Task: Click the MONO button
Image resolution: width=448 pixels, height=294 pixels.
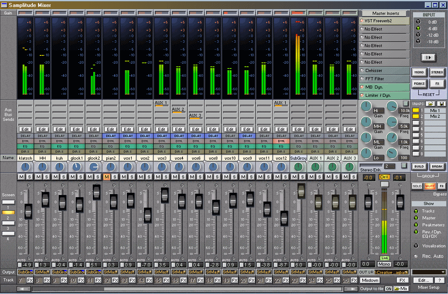Action: point(419,72)
